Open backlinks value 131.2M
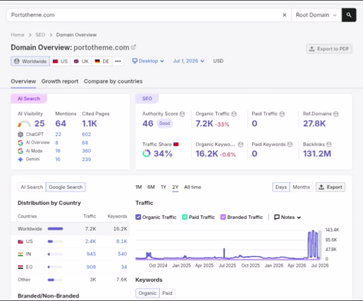This screenshot has width=363, height=301. pos(317,154)
